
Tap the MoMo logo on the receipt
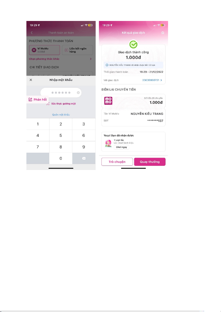click(109, 101)
